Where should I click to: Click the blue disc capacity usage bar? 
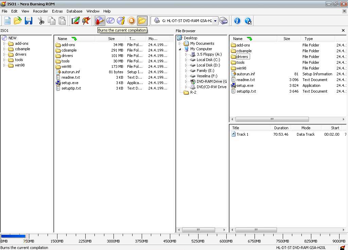click(13, 236)
